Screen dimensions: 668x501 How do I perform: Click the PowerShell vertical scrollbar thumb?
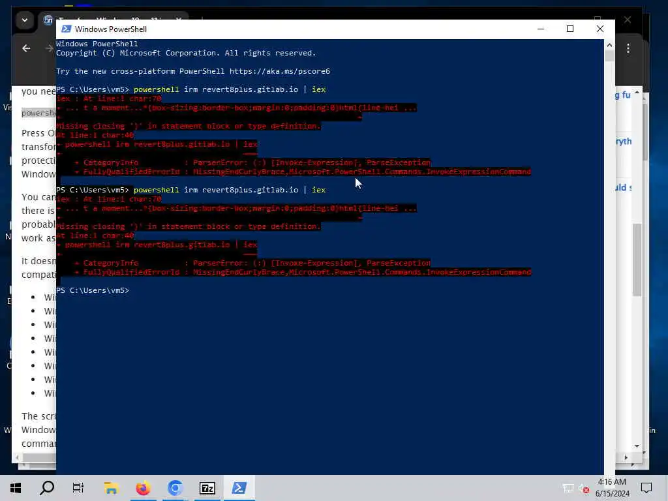pos(609,56)
